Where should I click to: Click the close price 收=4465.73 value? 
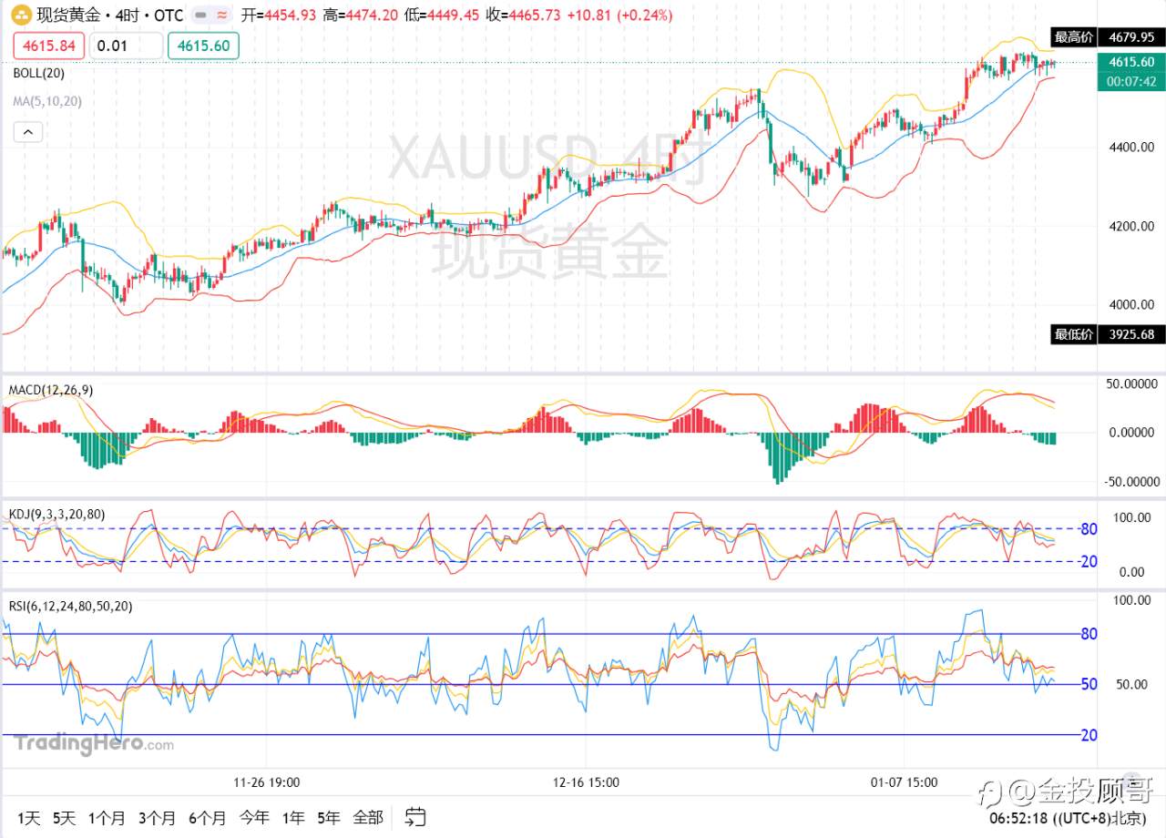point(523,15)
